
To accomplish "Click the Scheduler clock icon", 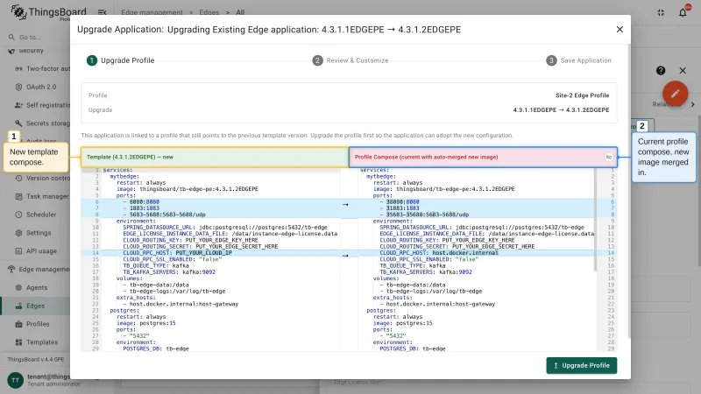I will [x=18, y=215].
